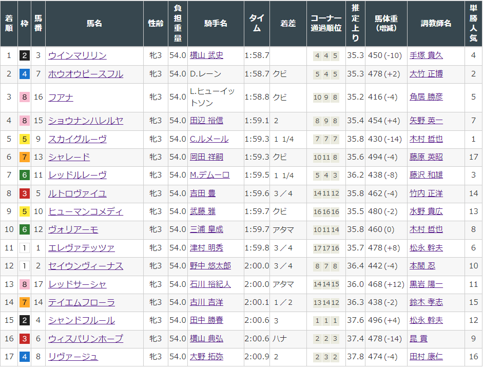Open horse page for エレヴァテッツァ

[82, 248]
